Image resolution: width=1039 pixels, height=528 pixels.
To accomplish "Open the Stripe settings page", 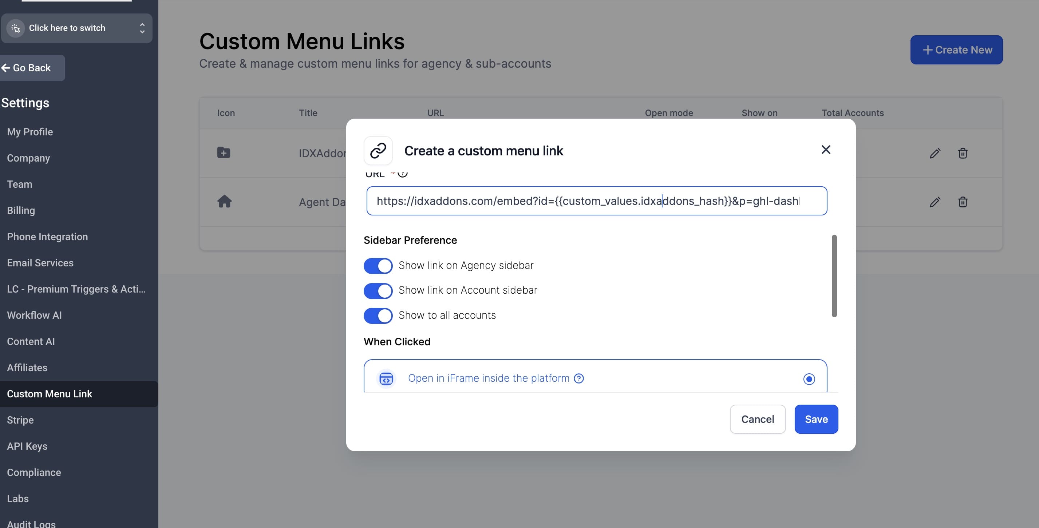I will click(20, 420).
